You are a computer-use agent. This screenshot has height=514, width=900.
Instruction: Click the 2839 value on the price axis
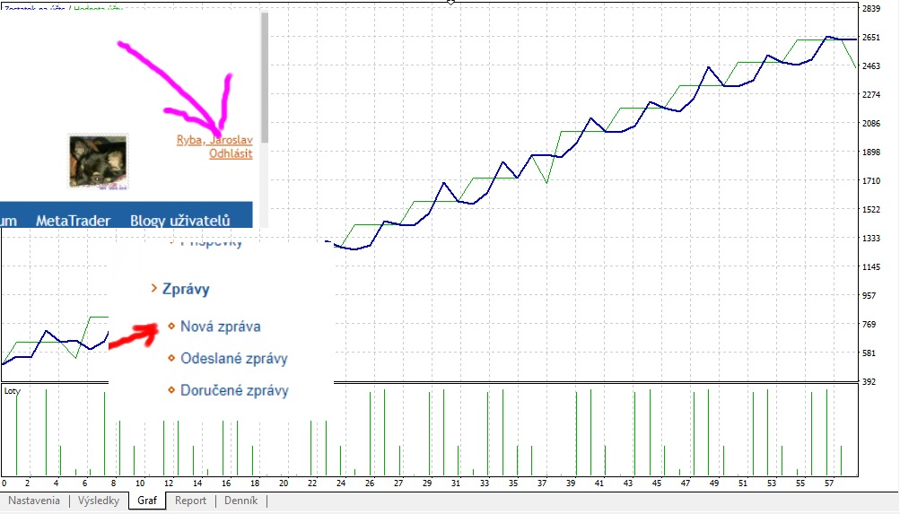click(x=870, y=9)
